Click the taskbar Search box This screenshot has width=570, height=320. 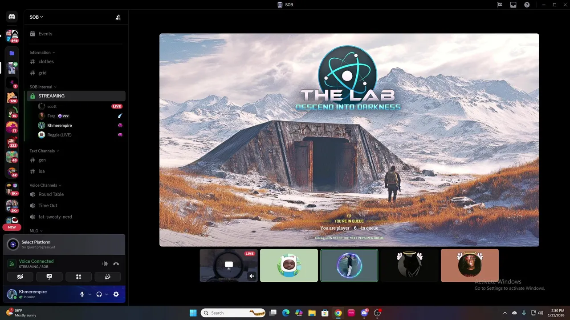pyautogui.click(x=233, y=313)
